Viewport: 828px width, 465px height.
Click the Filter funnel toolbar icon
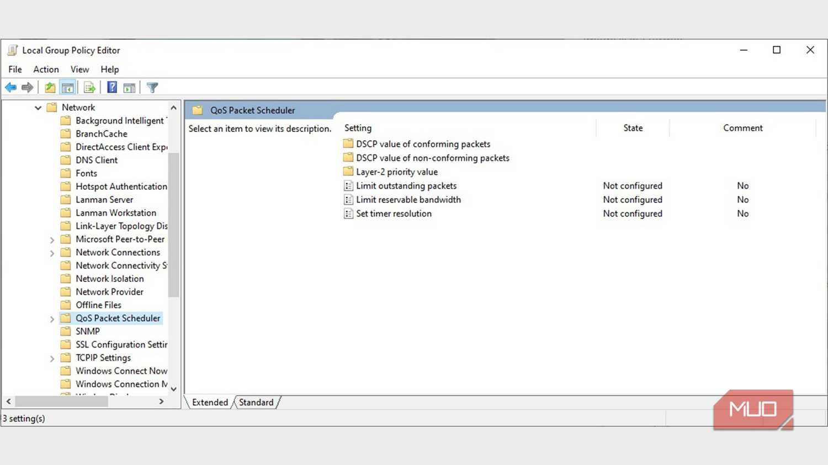click(152, 88)
